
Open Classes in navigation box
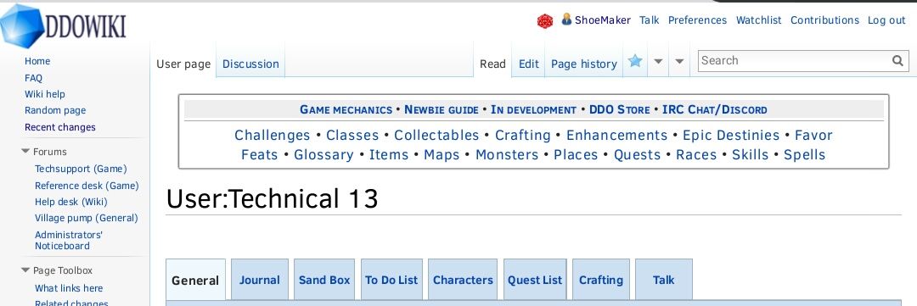(352, 136)
